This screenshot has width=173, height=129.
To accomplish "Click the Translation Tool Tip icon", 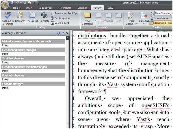I will click(52, 13).
